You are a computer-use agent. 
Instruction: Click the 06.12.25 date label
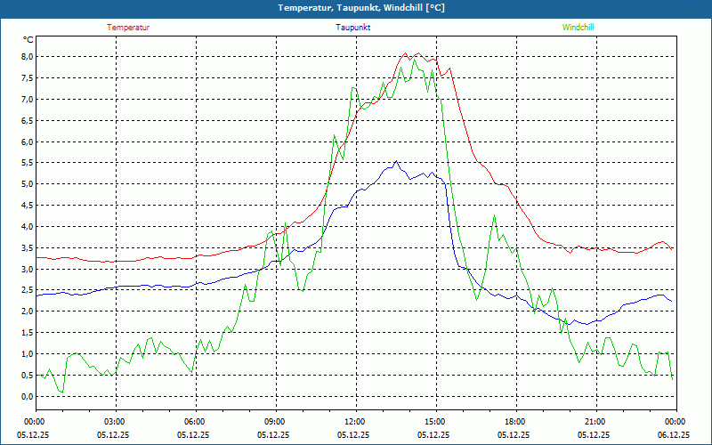click(674, 435)
